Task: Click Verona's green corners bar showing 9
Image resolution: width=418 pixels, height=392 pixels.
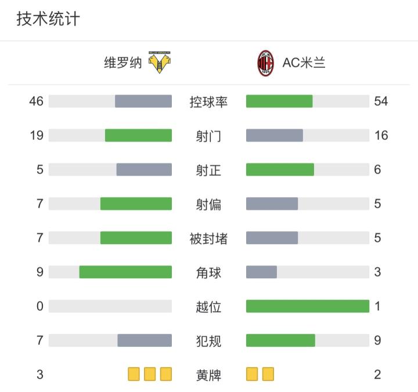Action: tap(125, 272)
